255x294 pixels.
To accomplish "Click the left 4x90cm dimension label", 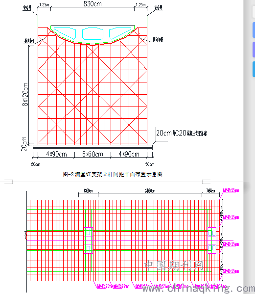I will click(x=56, y=154).
